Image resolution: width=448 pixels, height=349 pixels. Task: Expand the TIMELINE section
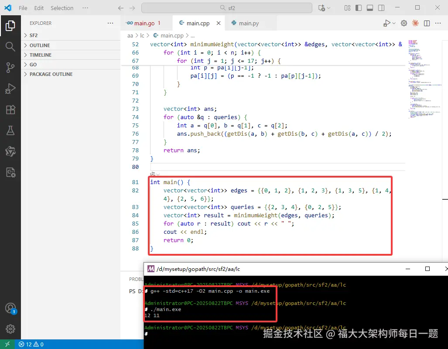[x=71, y=55]
